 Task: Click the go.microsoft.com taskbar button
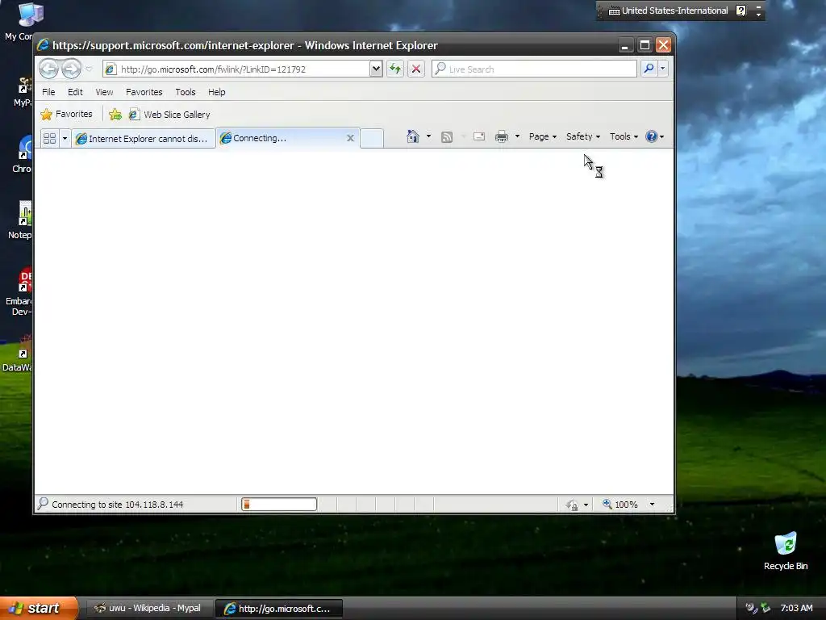click(279, 609)
